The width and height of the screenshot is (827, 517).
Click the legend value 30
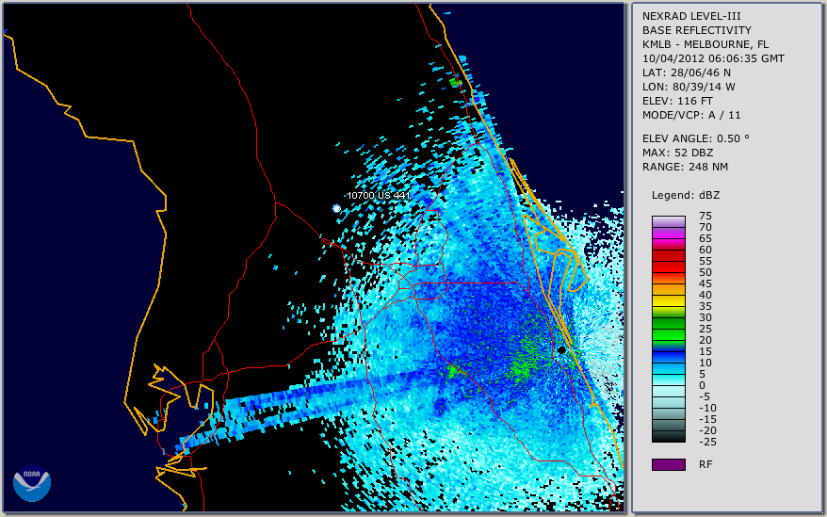click(x=705, y=317)
